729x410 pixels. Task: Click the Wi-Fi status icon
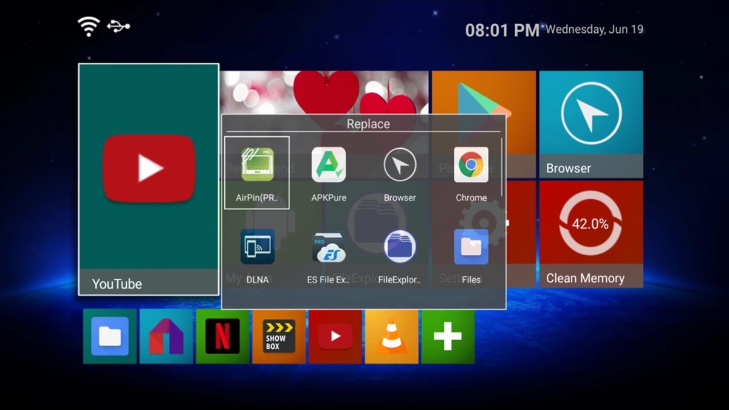pos(89,27)
